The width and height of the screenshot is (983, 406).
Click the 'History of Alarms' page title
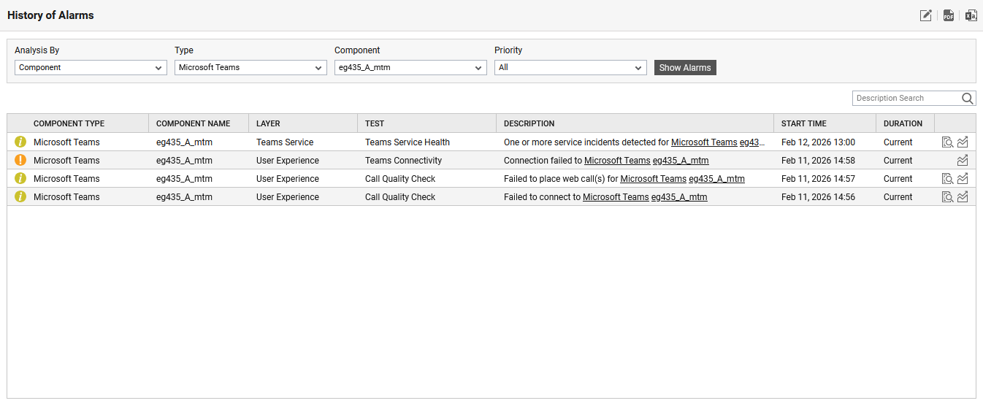point(50,15)
